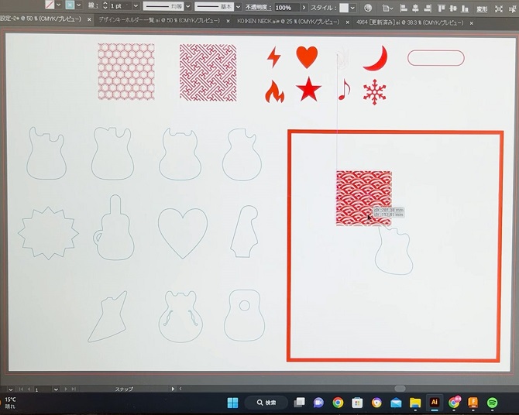Click Horizontal Align Center icon
The image size is (519, 415).
(415, 9)
